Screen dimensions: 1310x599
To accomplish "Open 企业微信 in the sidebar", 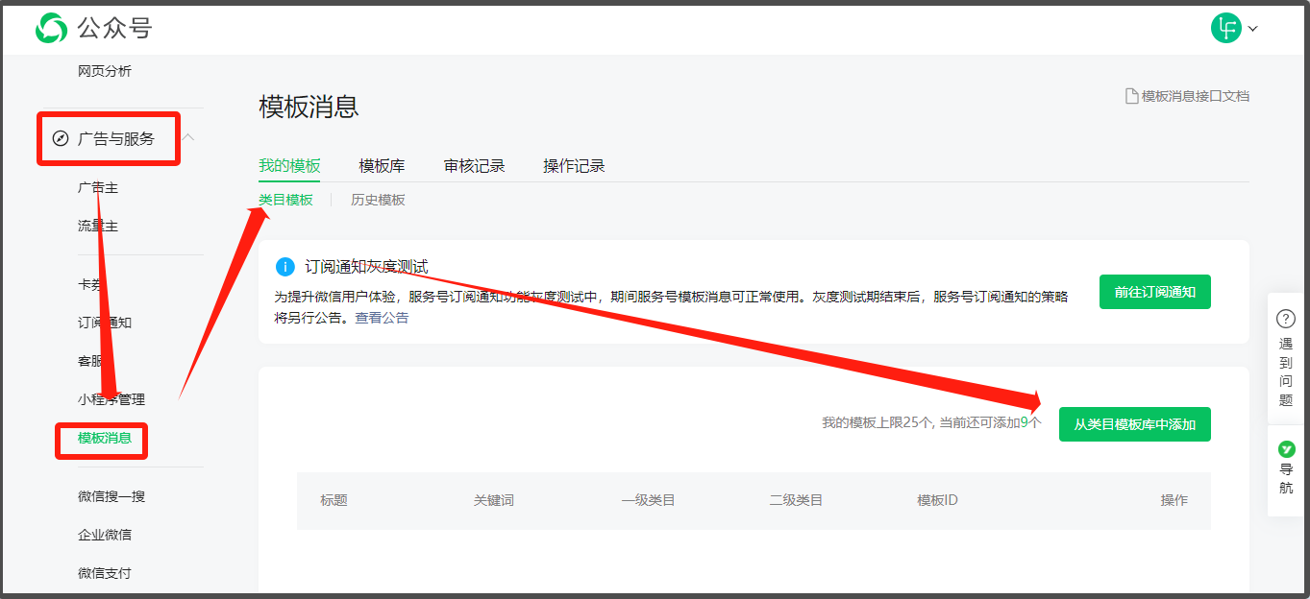I will pos(105,535).
